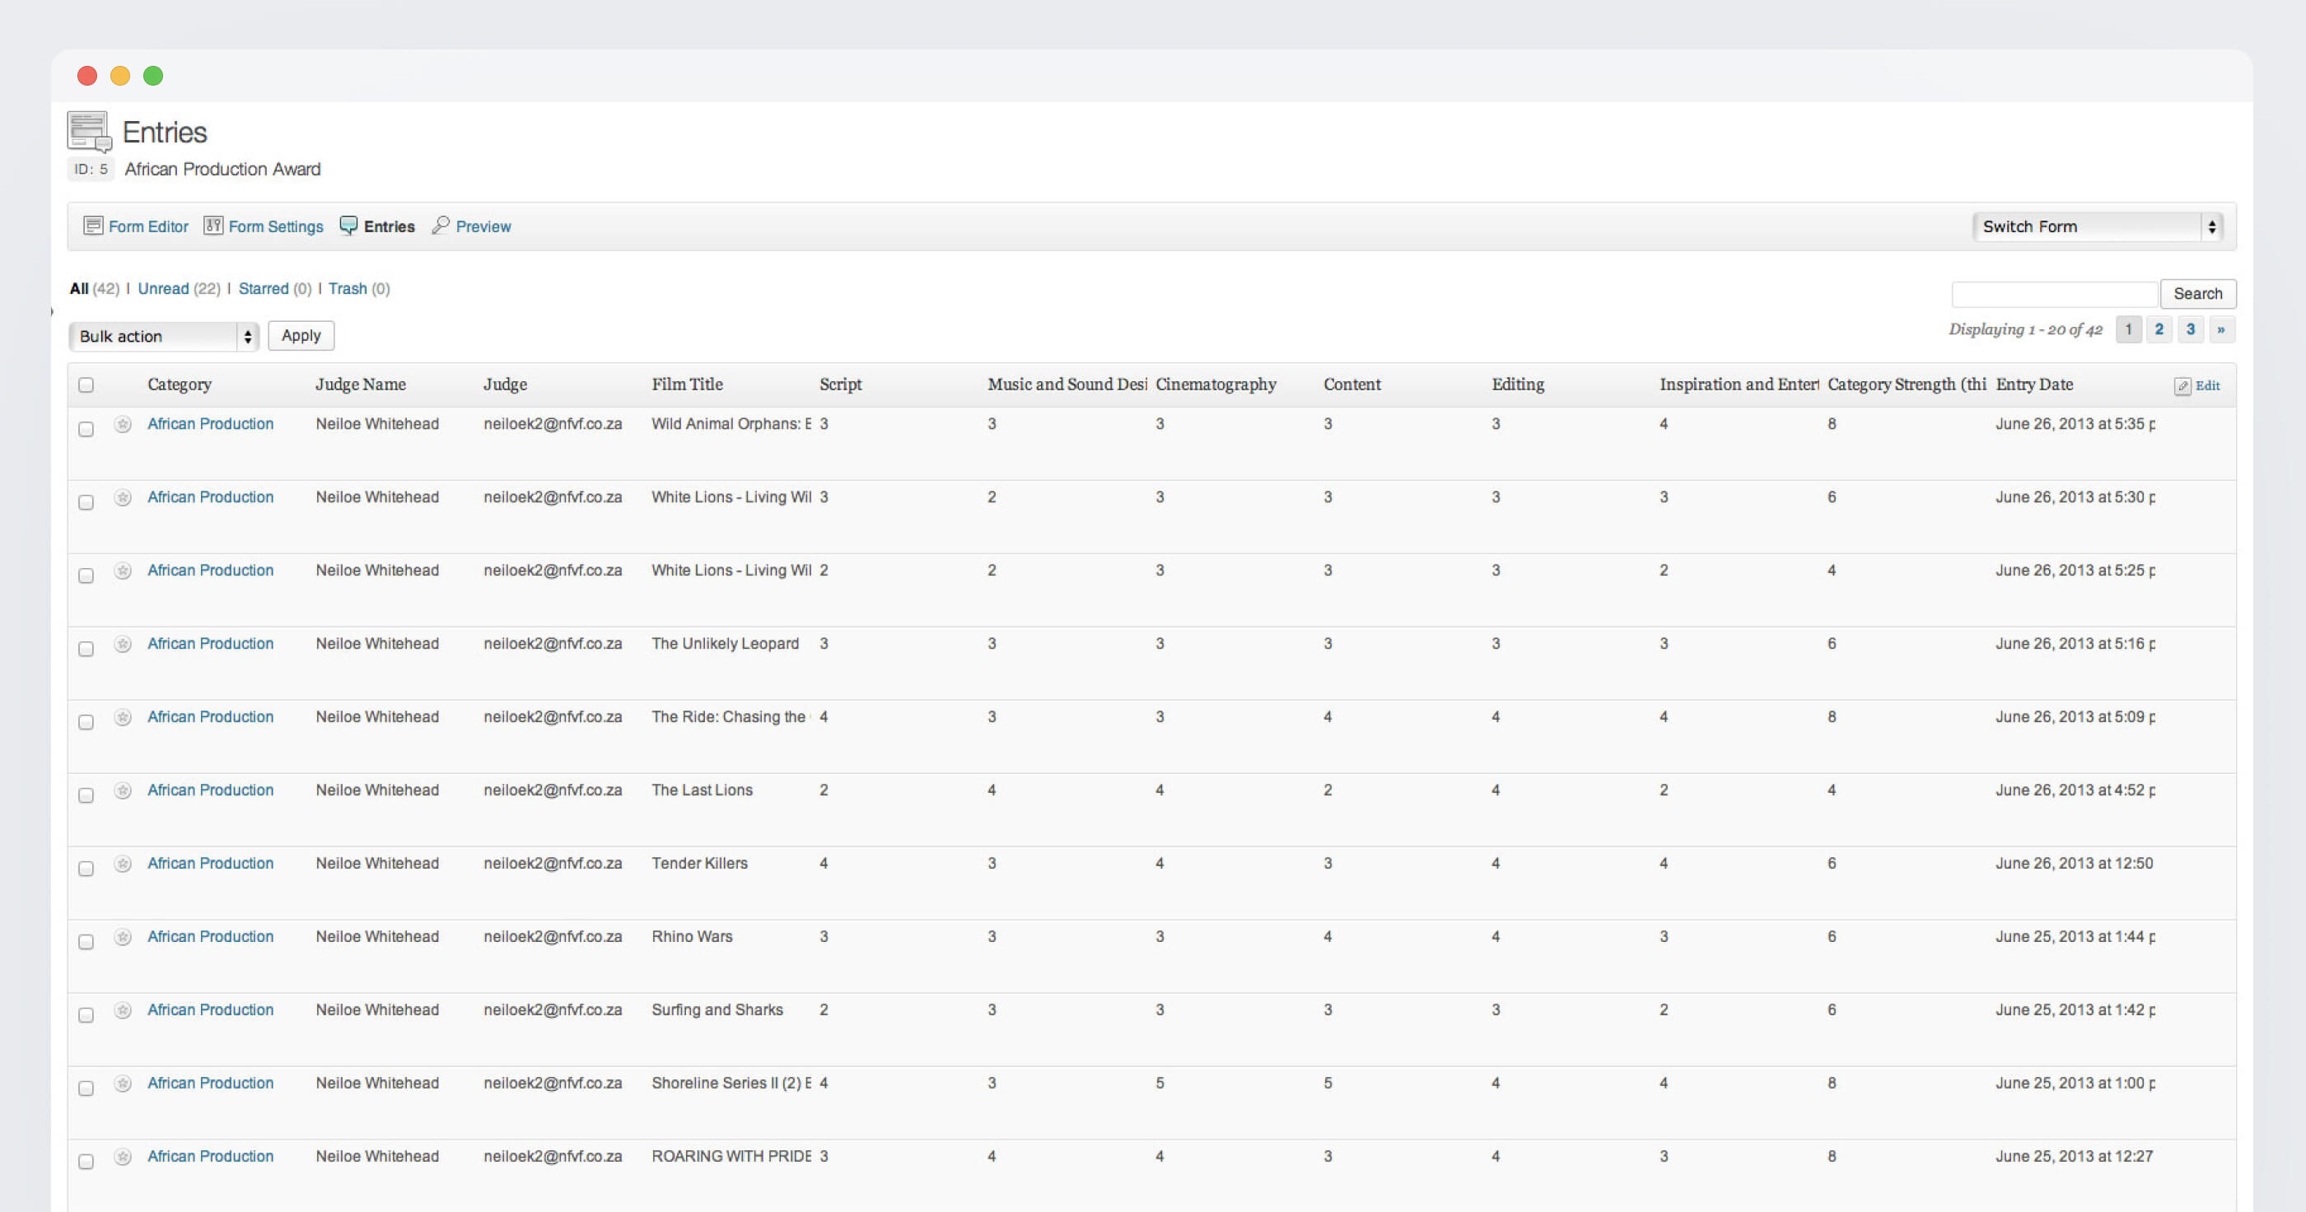Check the June 26 5:25 White Lions checkbox
Viewport: 2306px width, 1212px height.
(86, 576)
